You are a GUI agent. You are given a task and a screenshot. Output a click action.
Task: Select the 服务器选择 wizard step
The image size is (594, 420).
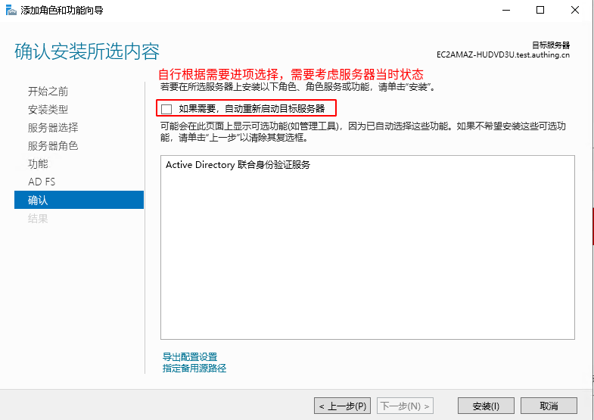click(53, 128)
